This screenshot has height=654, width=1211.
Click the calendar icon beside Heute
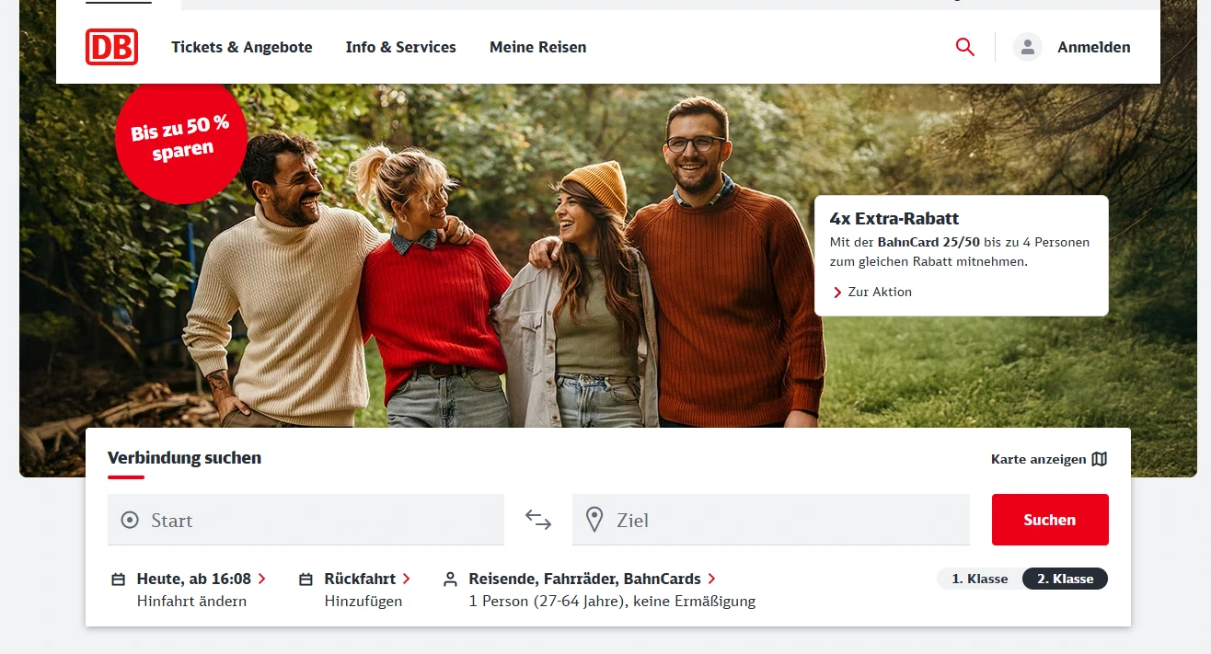tap(118, 579)
